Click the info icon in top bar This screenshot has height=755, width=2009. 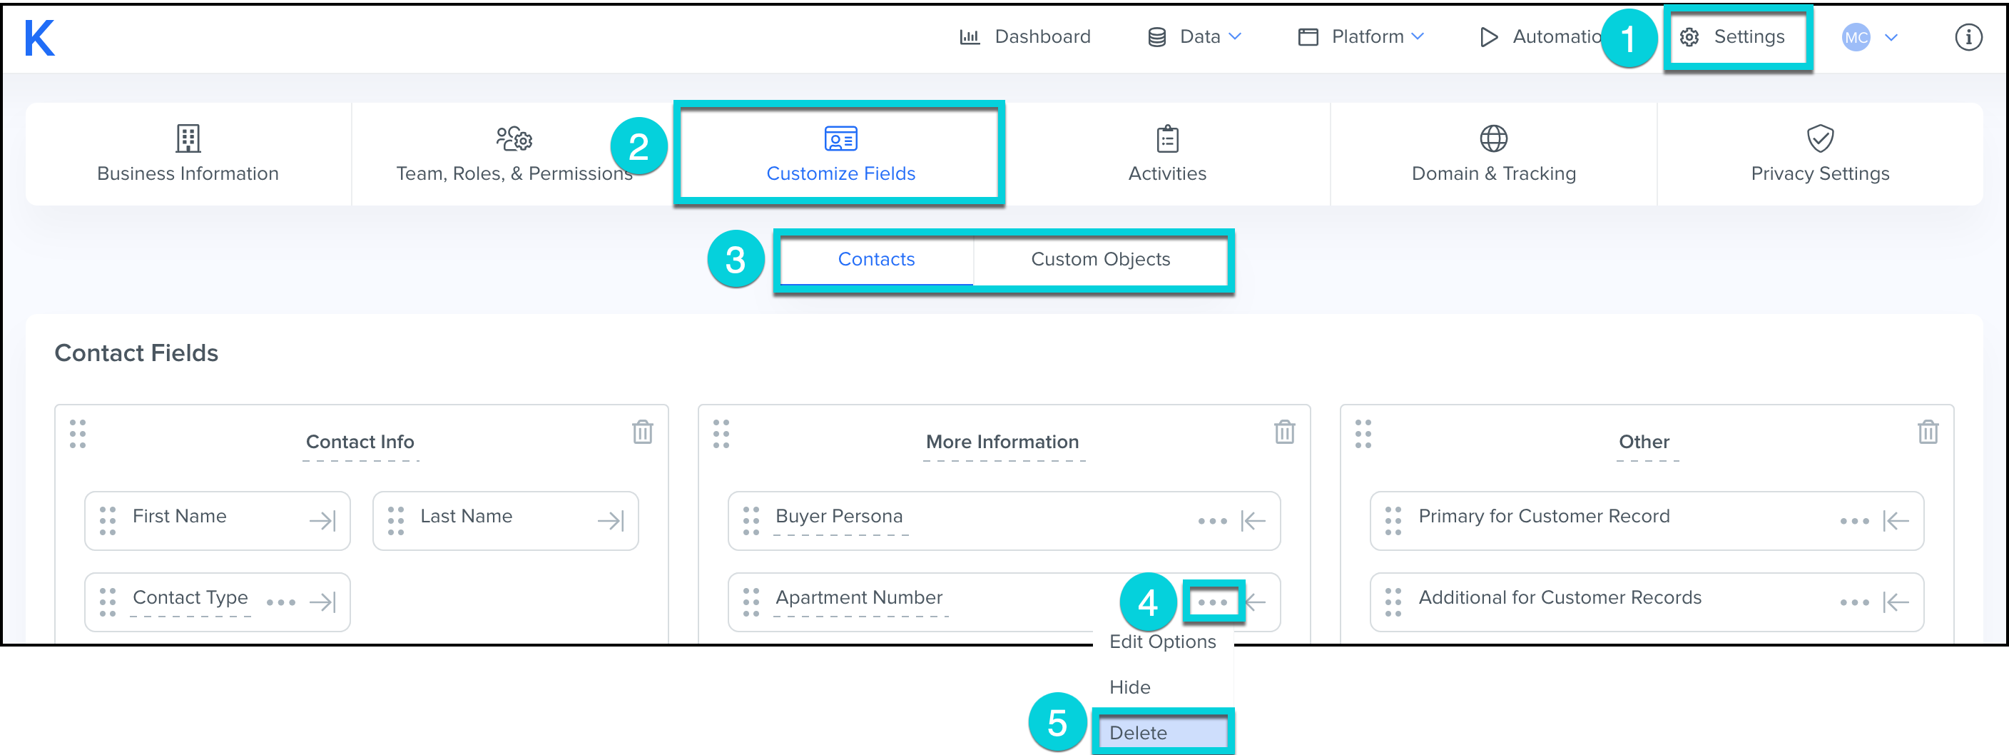tap(1967, 36)
